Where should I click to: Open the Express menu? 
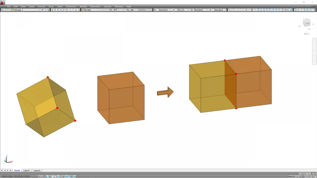[107, 7]
